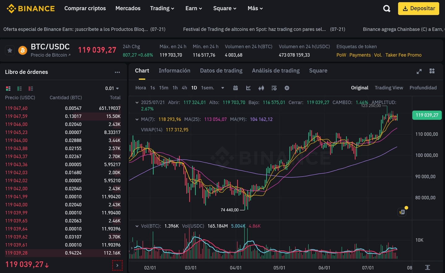445x273 pixels.
Task: Open the technical indicators icon
Action: point(274,88)
